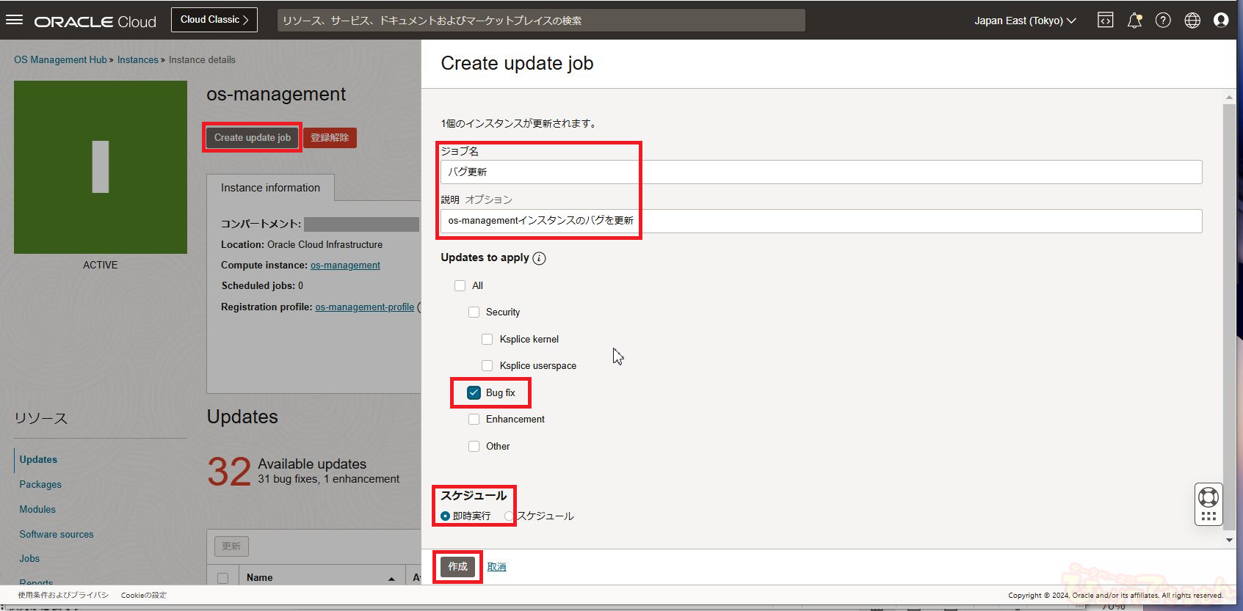This screenshot has height=611, width=1243.
Task: Open the help question mark icon
Action: coord(1163,21)
